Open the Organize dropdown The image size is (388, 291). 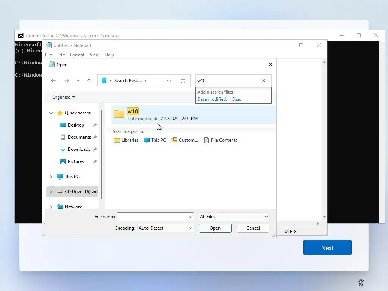click(x=64, y=97)
